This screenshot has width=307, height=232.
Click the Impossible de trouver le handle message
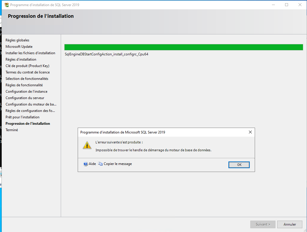[x=153, y=150]
